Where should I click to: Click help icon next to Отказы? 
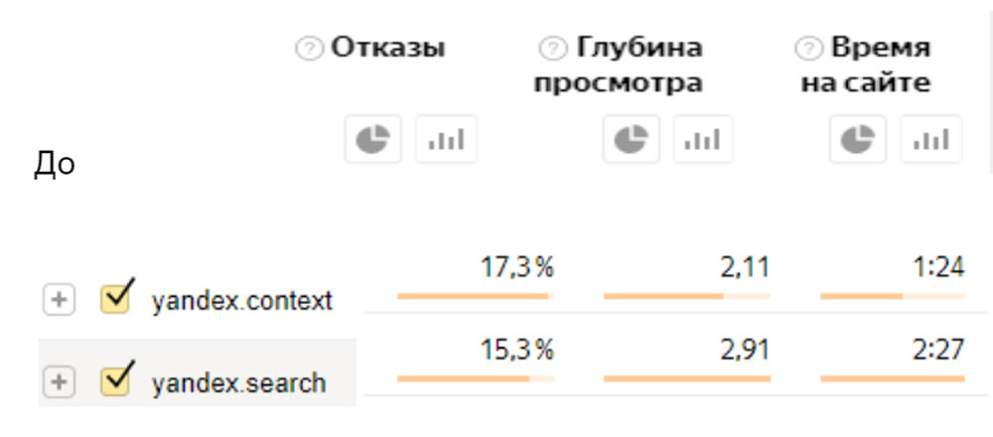pyautogui.click(x=310, y=49)
